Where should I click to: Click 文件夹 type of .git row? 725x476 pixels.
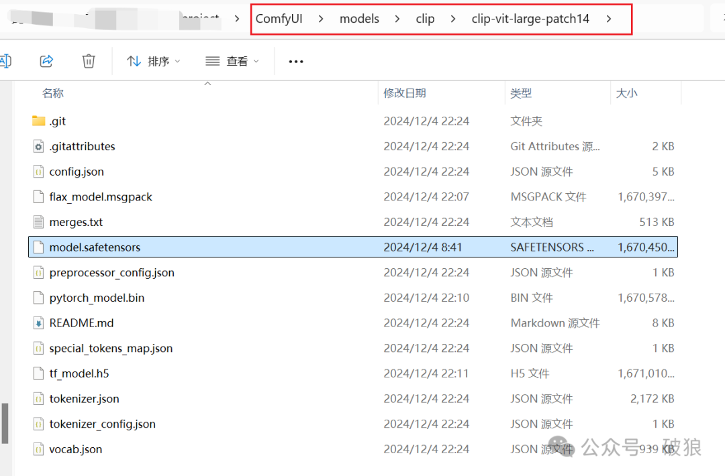coord(526,121)
